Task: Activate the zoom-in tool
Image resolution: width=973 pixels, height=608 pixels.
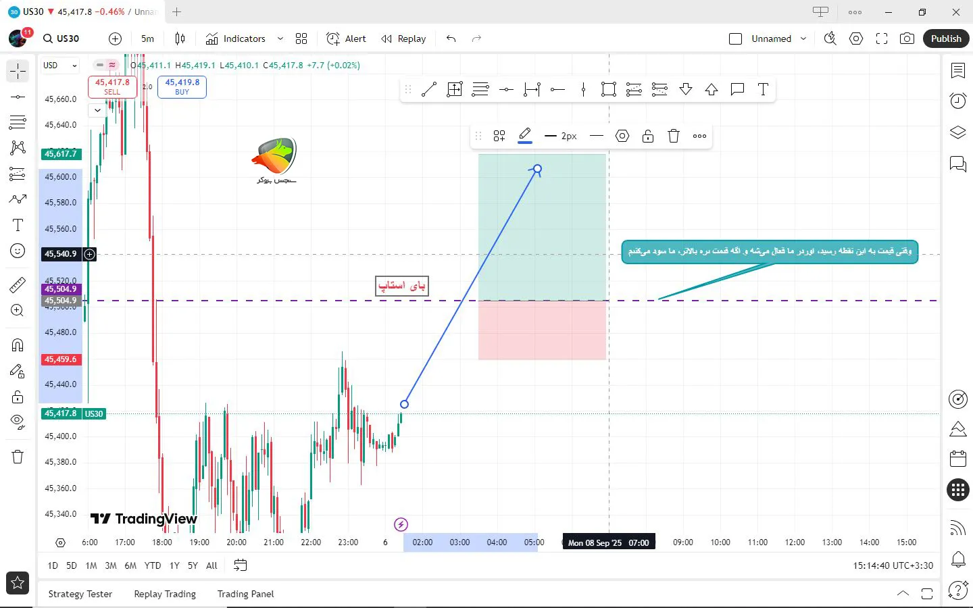Action: [18, 310]
